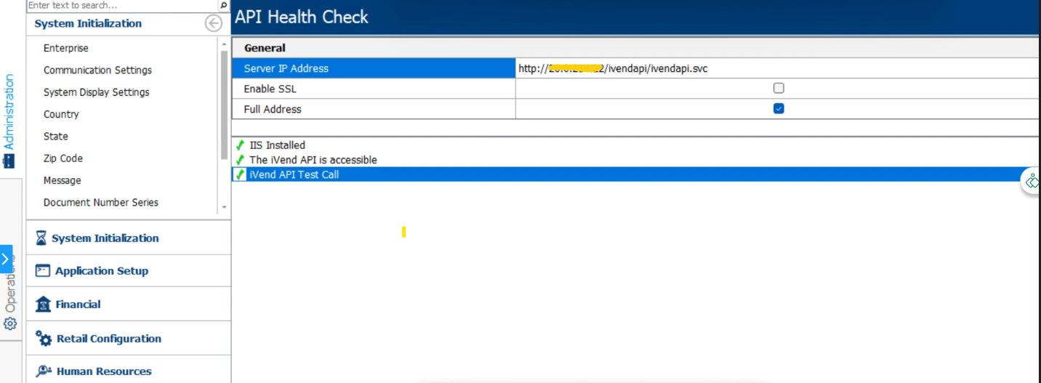Open the Retail Configuration section
Viewport: 1041px width, 383px height.
(129, 338)
